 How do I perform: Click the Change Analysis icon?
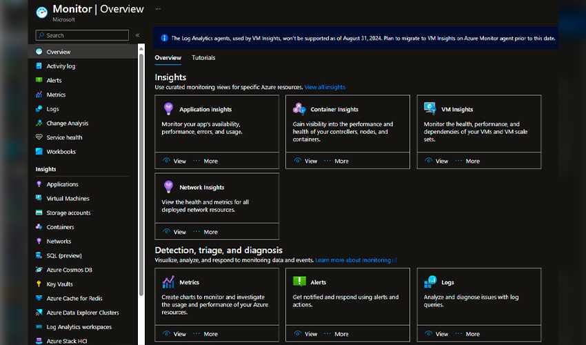39,123
